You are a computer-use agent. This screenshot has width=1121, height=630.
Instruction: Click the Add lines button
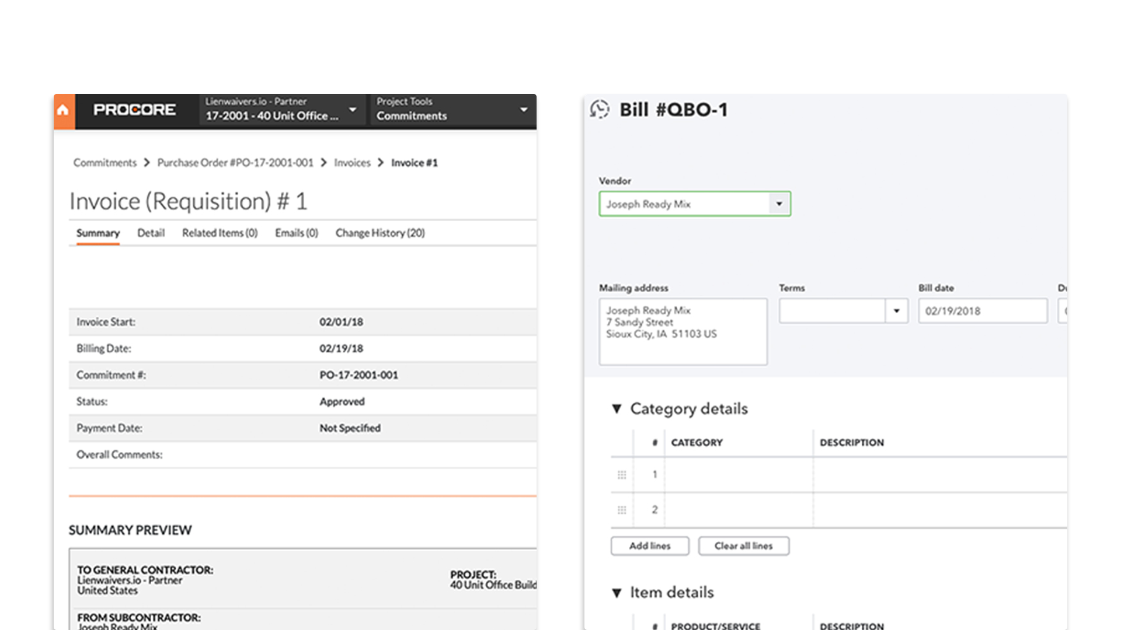coord(650,546)
